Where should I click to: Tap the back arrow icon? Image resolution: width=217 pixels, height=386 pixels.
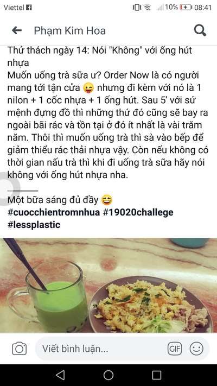click(17, 30)
